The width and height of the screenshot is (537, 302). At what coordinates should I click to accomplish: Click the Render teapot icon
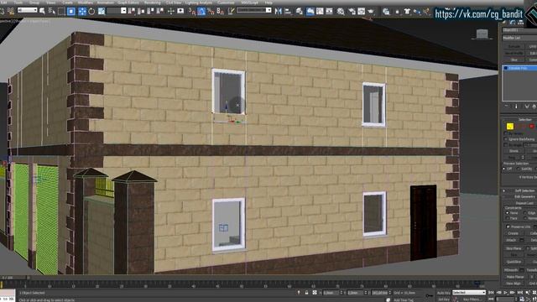(371, 11)
